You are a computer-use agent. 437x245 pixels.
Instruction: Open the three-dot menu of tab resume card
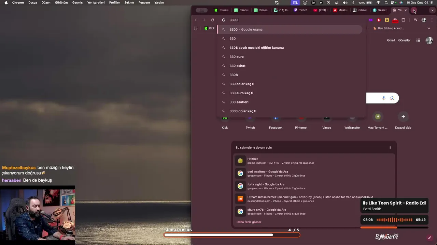click(390, 147)
